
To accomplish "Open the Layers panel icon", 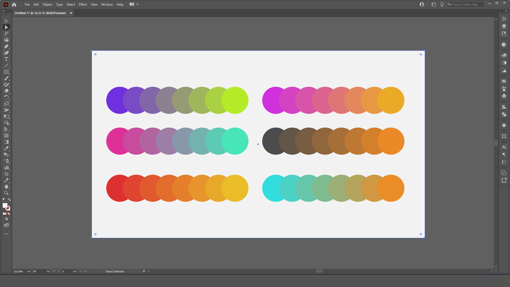I will coord(504,26).
